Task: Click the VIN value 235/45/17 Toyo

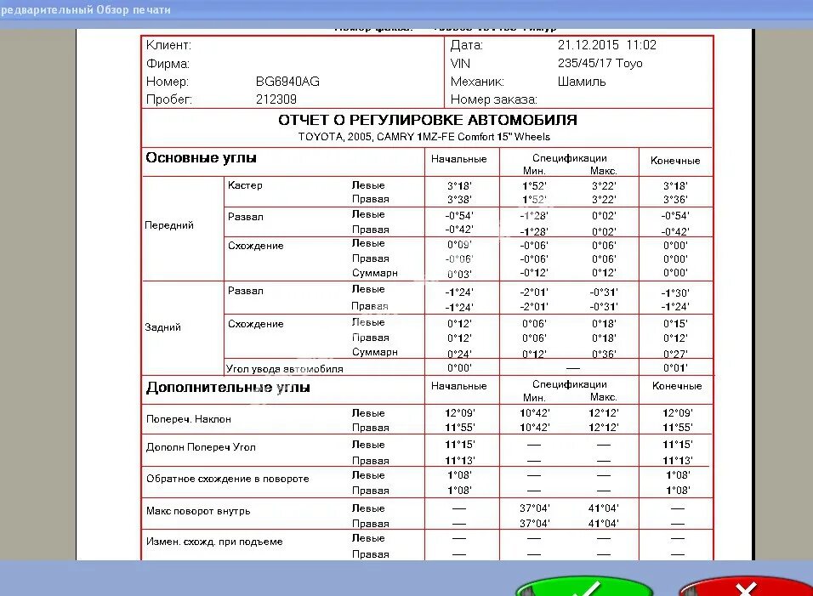Action: 600,63
